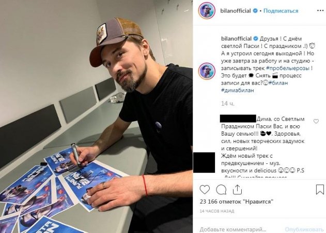Like the comment with small heart

[x=316, y=121]
